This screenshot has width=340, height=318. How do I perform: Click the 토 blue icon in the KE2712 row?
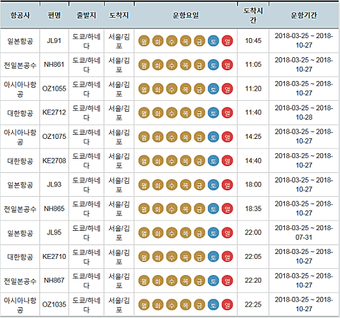(214, 113)
